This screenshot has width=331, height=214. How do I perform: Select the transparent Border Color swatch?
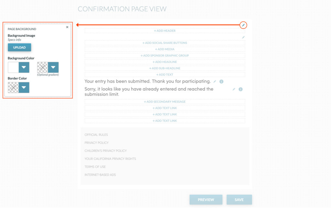point(13,87)
